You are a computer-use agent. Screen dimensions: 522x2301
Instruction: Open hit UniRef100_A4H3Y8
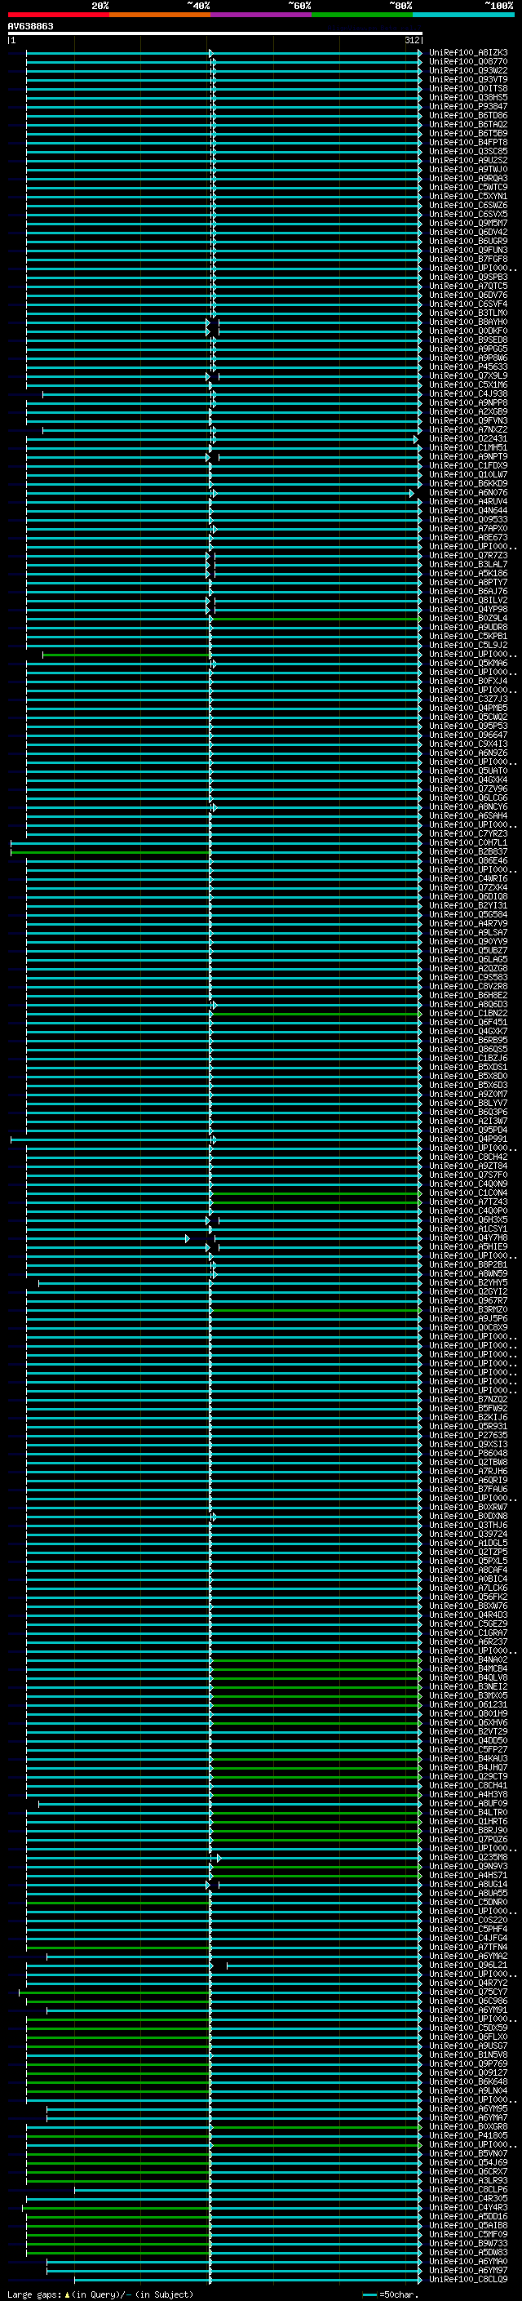coord(468,1793)
